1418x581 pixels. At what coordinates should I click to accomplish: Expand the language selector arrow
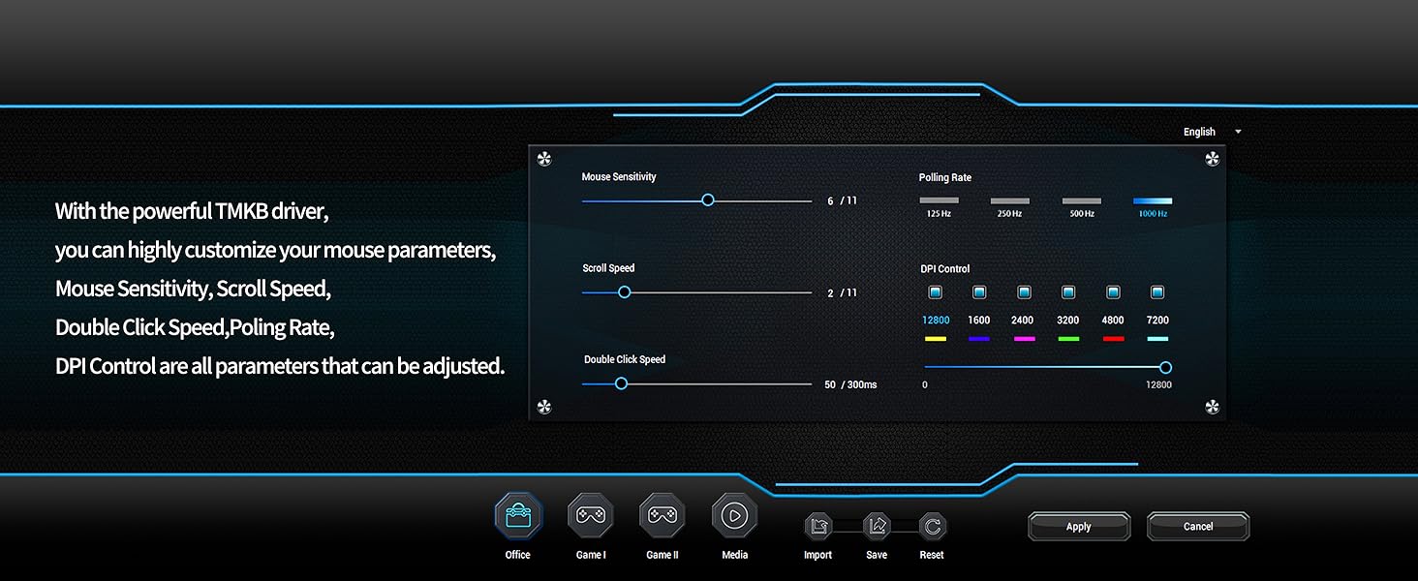pos(1237,132)
